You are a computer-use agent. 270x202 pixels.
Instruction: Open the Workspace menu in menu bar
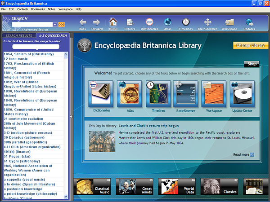pyautogui.click(x=65, y=9)
